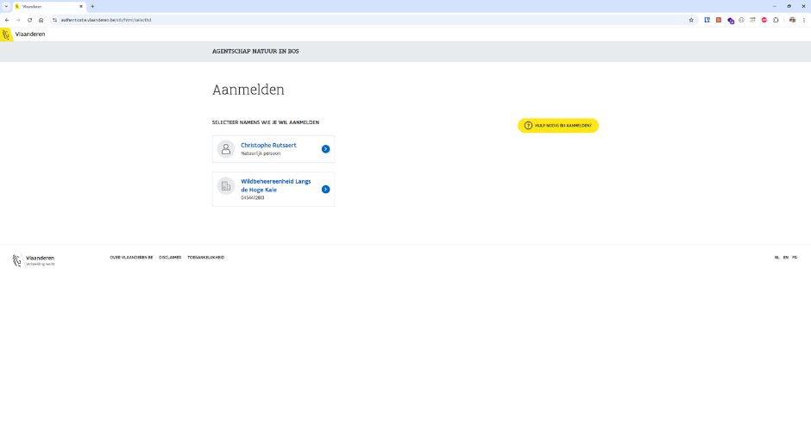Reload the page using the refresh icon
Viewport: 811px width, 431px height.
tap(29, 20)
